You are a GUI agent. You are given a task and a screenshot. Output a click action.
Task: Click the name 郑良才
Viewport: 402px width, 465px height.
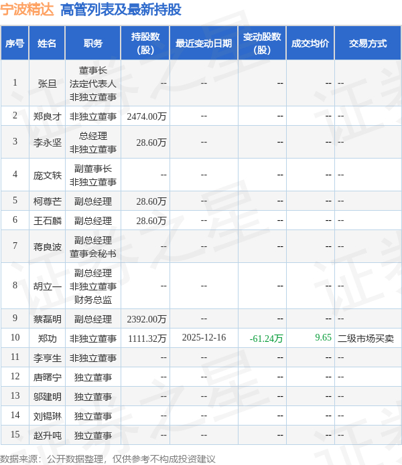(47, 116)
